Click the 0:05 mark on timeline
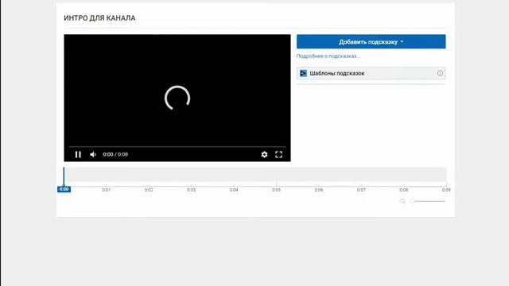 point(276,190)
